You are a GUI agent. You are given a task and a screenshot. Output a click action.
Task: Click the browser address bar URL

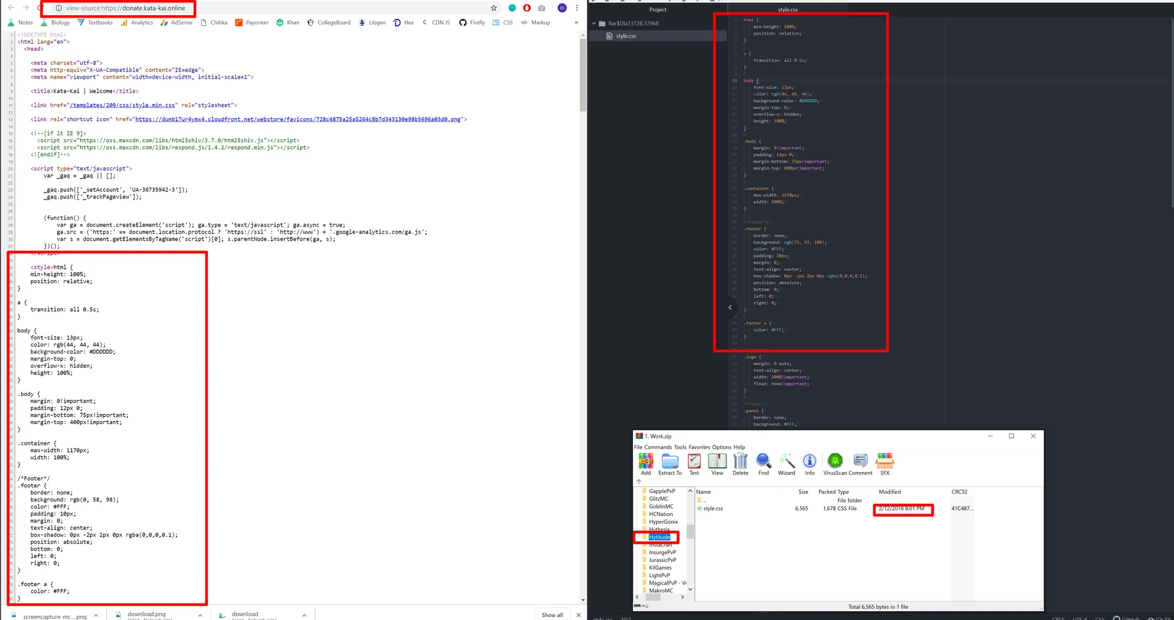tap(126, 8)
